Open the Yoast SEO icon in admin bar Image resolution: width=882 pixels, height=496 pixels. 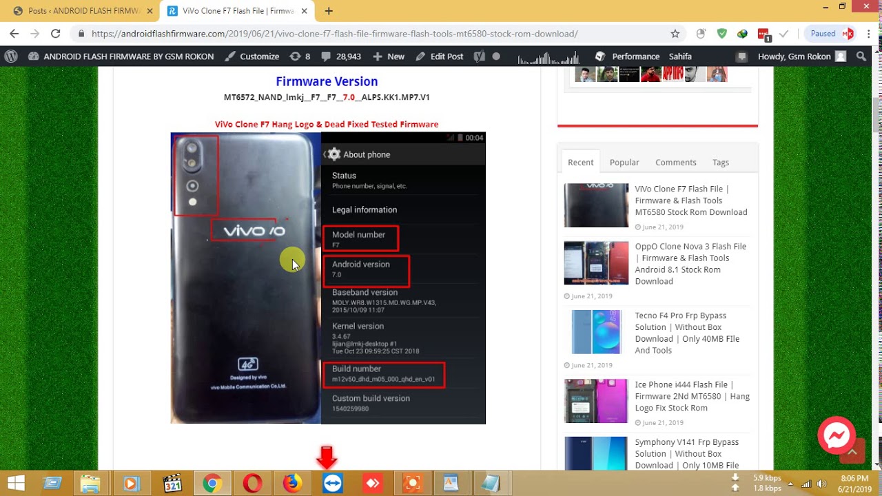480,56
